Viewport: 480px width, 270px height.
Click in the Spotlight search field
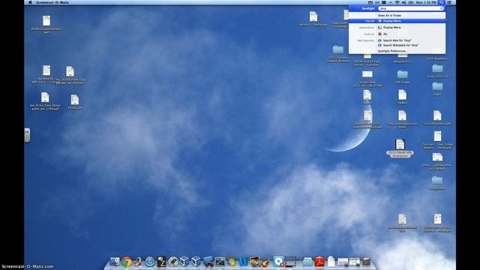coord(411,8)
